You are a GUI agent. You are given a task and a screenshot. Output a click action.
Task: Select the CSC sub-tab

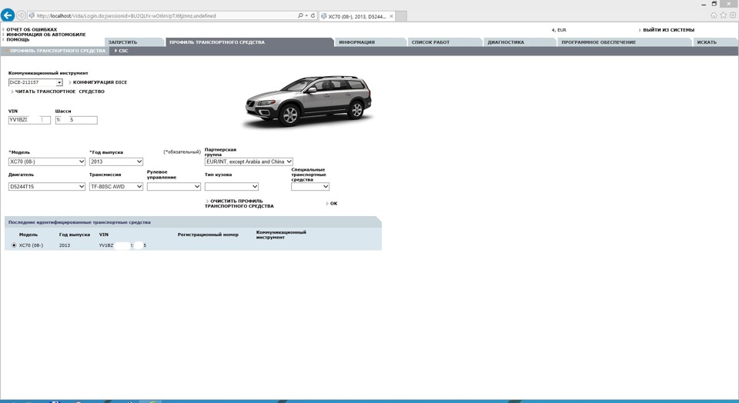pyautogui.click(x=122, y=51)
